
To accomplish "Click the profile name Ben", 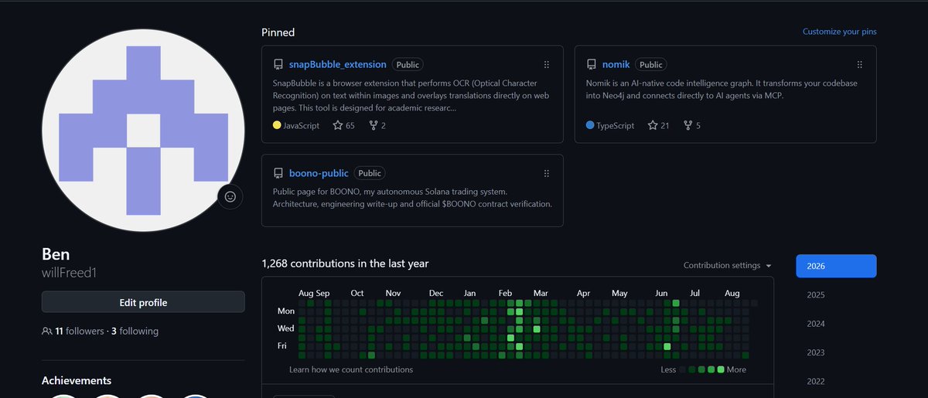I will (x=56, y=254).
